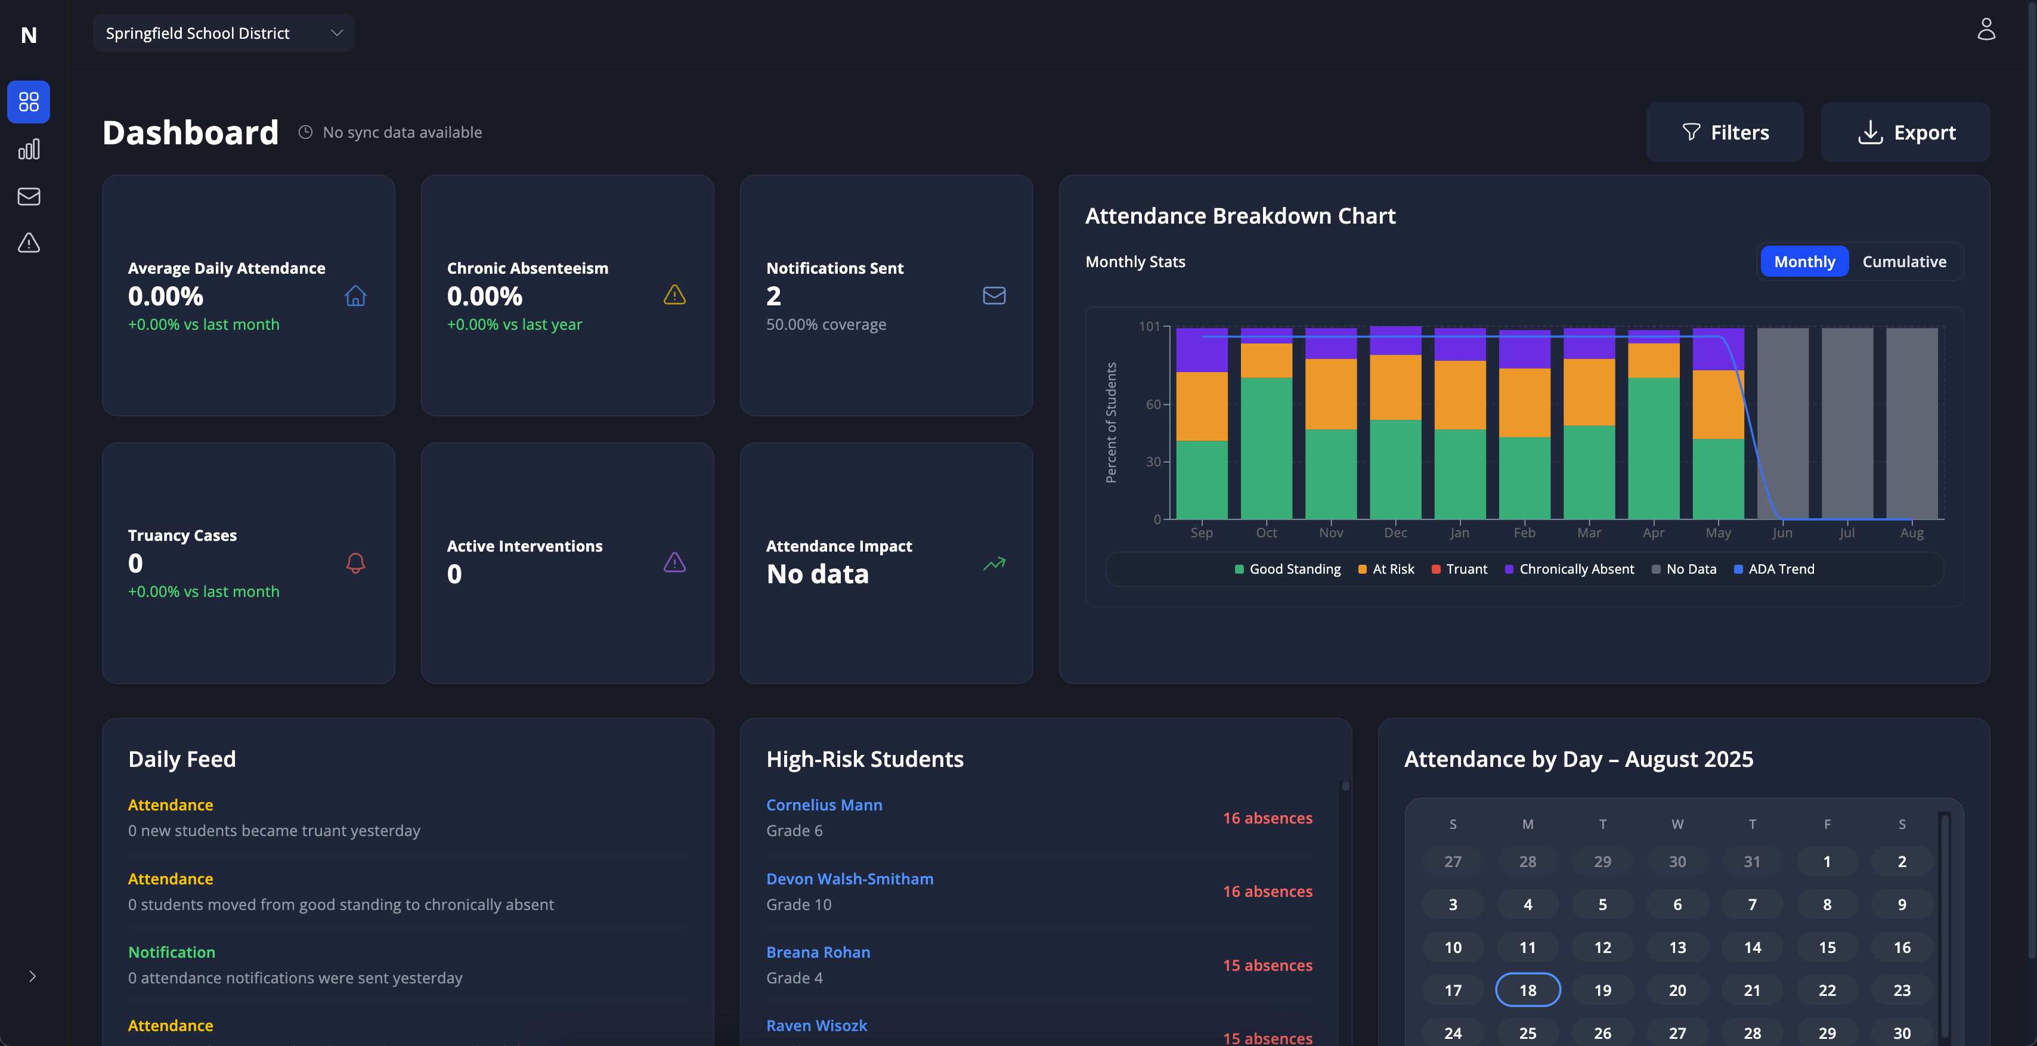Switch chart to Monthly view
2037x1046 pixels.
(x=1804, y=262)
